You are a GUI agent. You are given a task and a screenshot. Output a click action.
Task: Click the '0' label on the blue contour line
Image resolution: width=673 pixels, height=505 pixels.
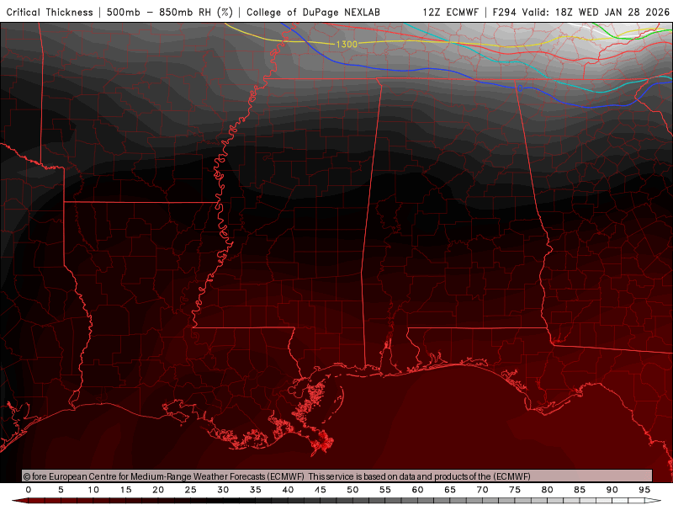(x=520, y=88)
